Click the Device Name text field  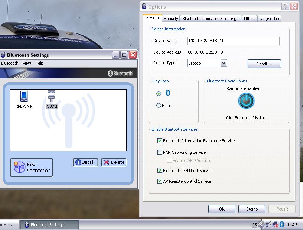[233, 41]
